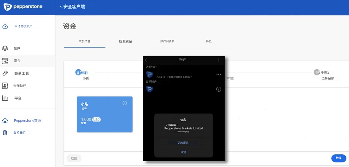Select the 小路 account card
The width and height of the screenshot is (349, 167).
click(105, 114)
